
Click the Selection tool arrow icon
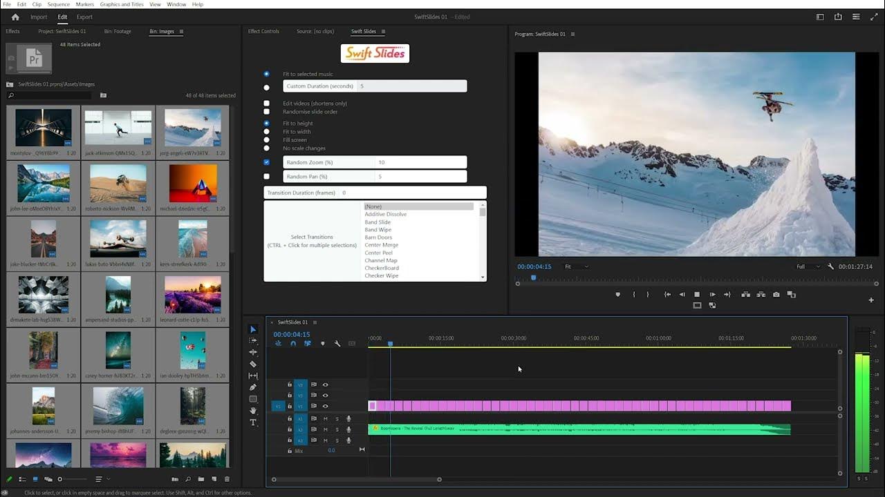point(254,329)
